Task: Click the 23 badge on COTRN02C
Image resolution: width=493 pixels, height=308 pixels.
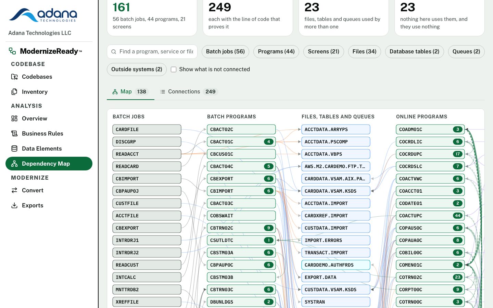Action: 458,277
